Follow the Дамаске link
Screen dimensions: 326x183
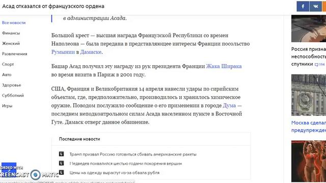point(91,52)
